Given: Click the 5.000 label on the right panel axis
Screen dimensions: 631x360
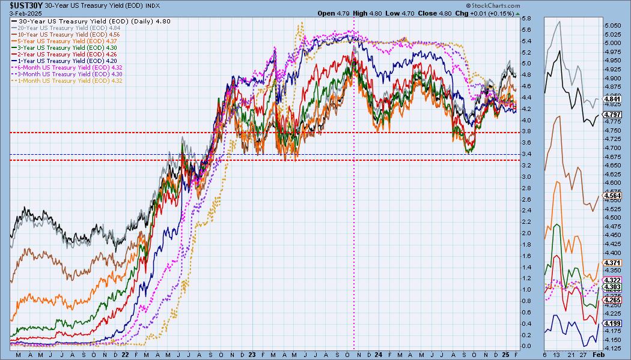Looking at the screenshot, I should [x=614, y=43].
